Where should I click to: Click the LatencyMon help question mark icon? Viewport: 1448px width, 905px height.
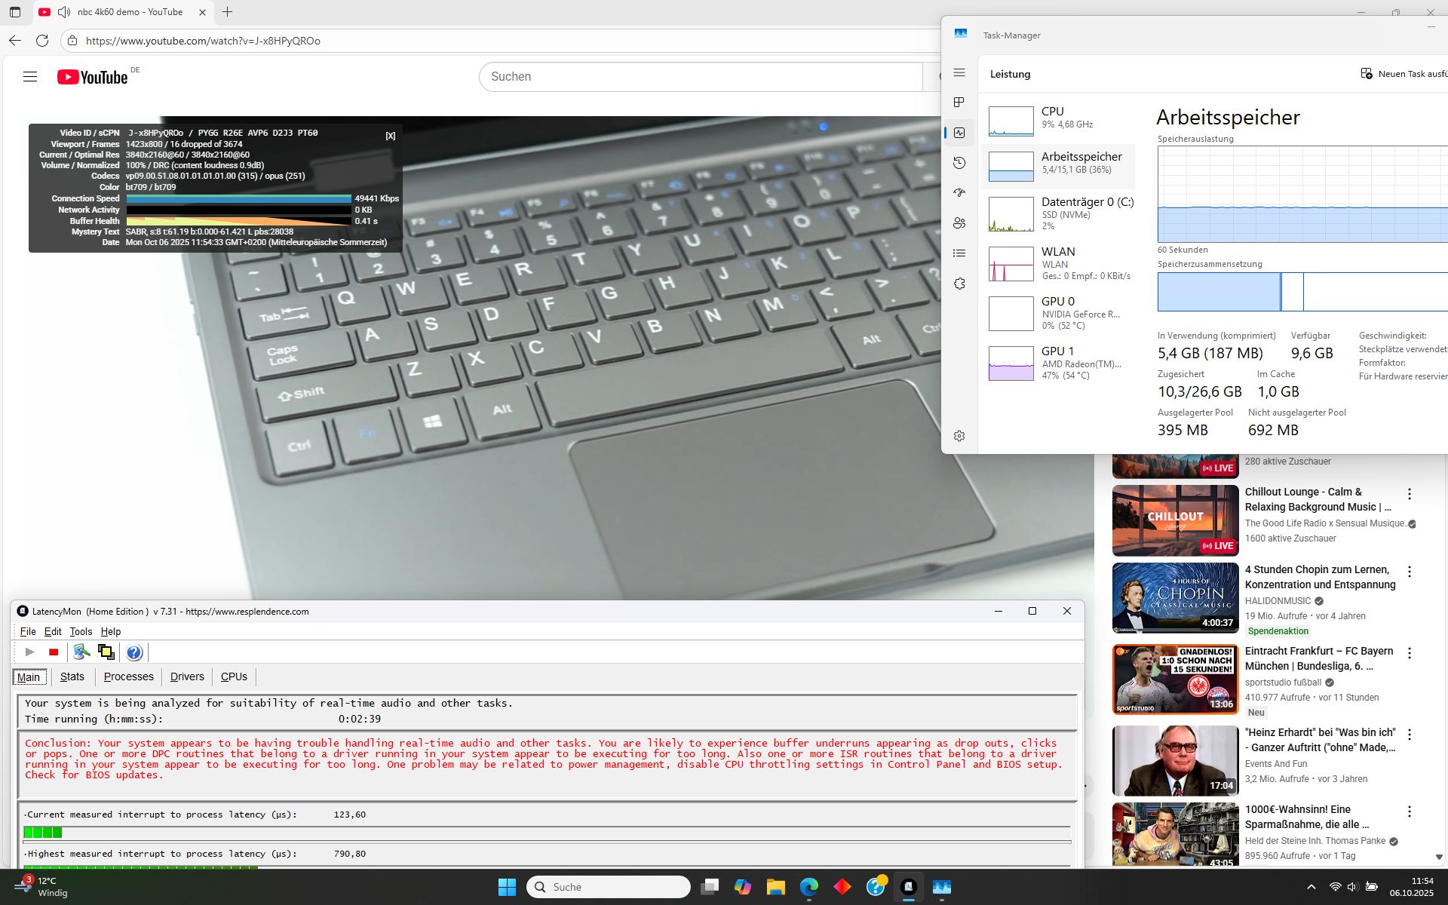(133, 652)
